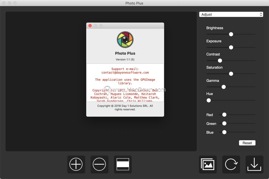Click the Brightness slider handle
269x179 pixels.
tap(231, 34)
